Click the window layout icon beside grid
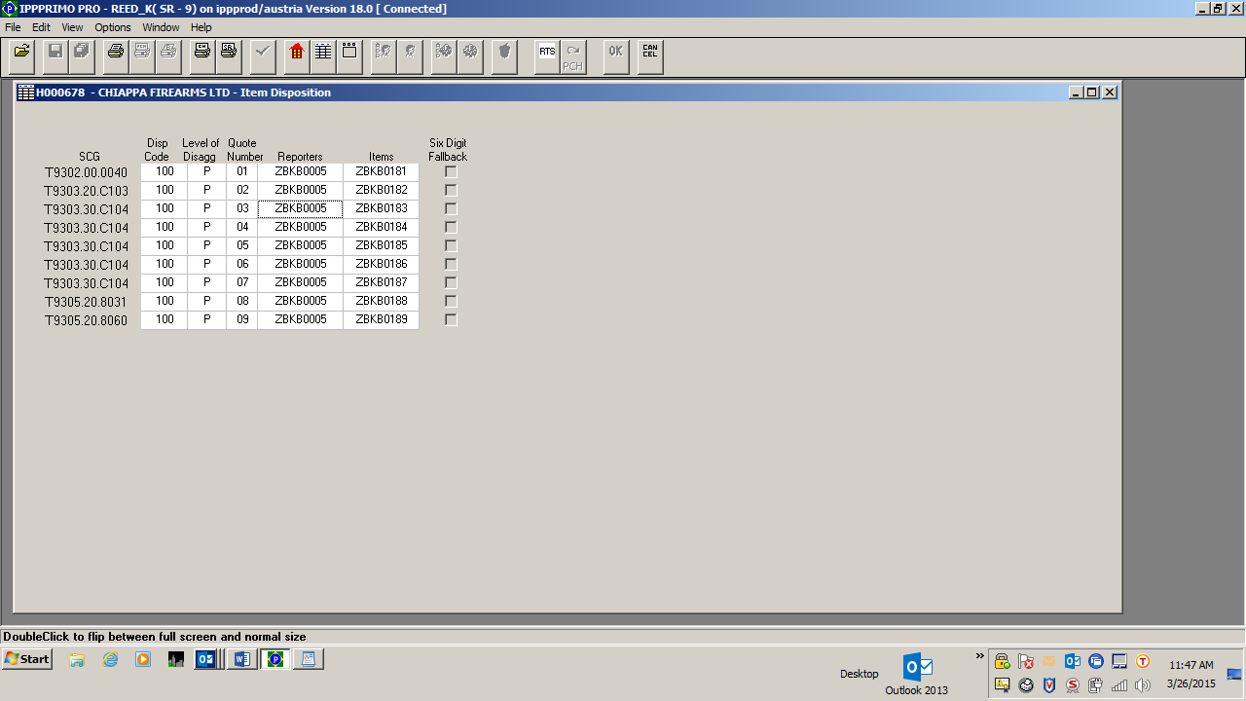Viewport: 1246px width, 701px height. click(349, 52)
